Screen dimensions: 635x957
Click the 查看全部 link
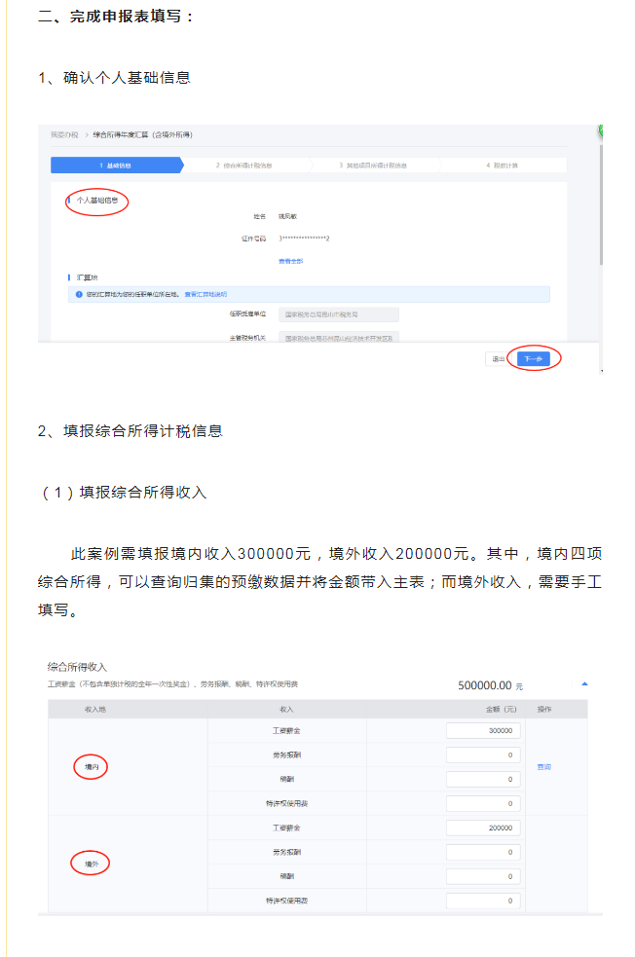click(291, 261)
